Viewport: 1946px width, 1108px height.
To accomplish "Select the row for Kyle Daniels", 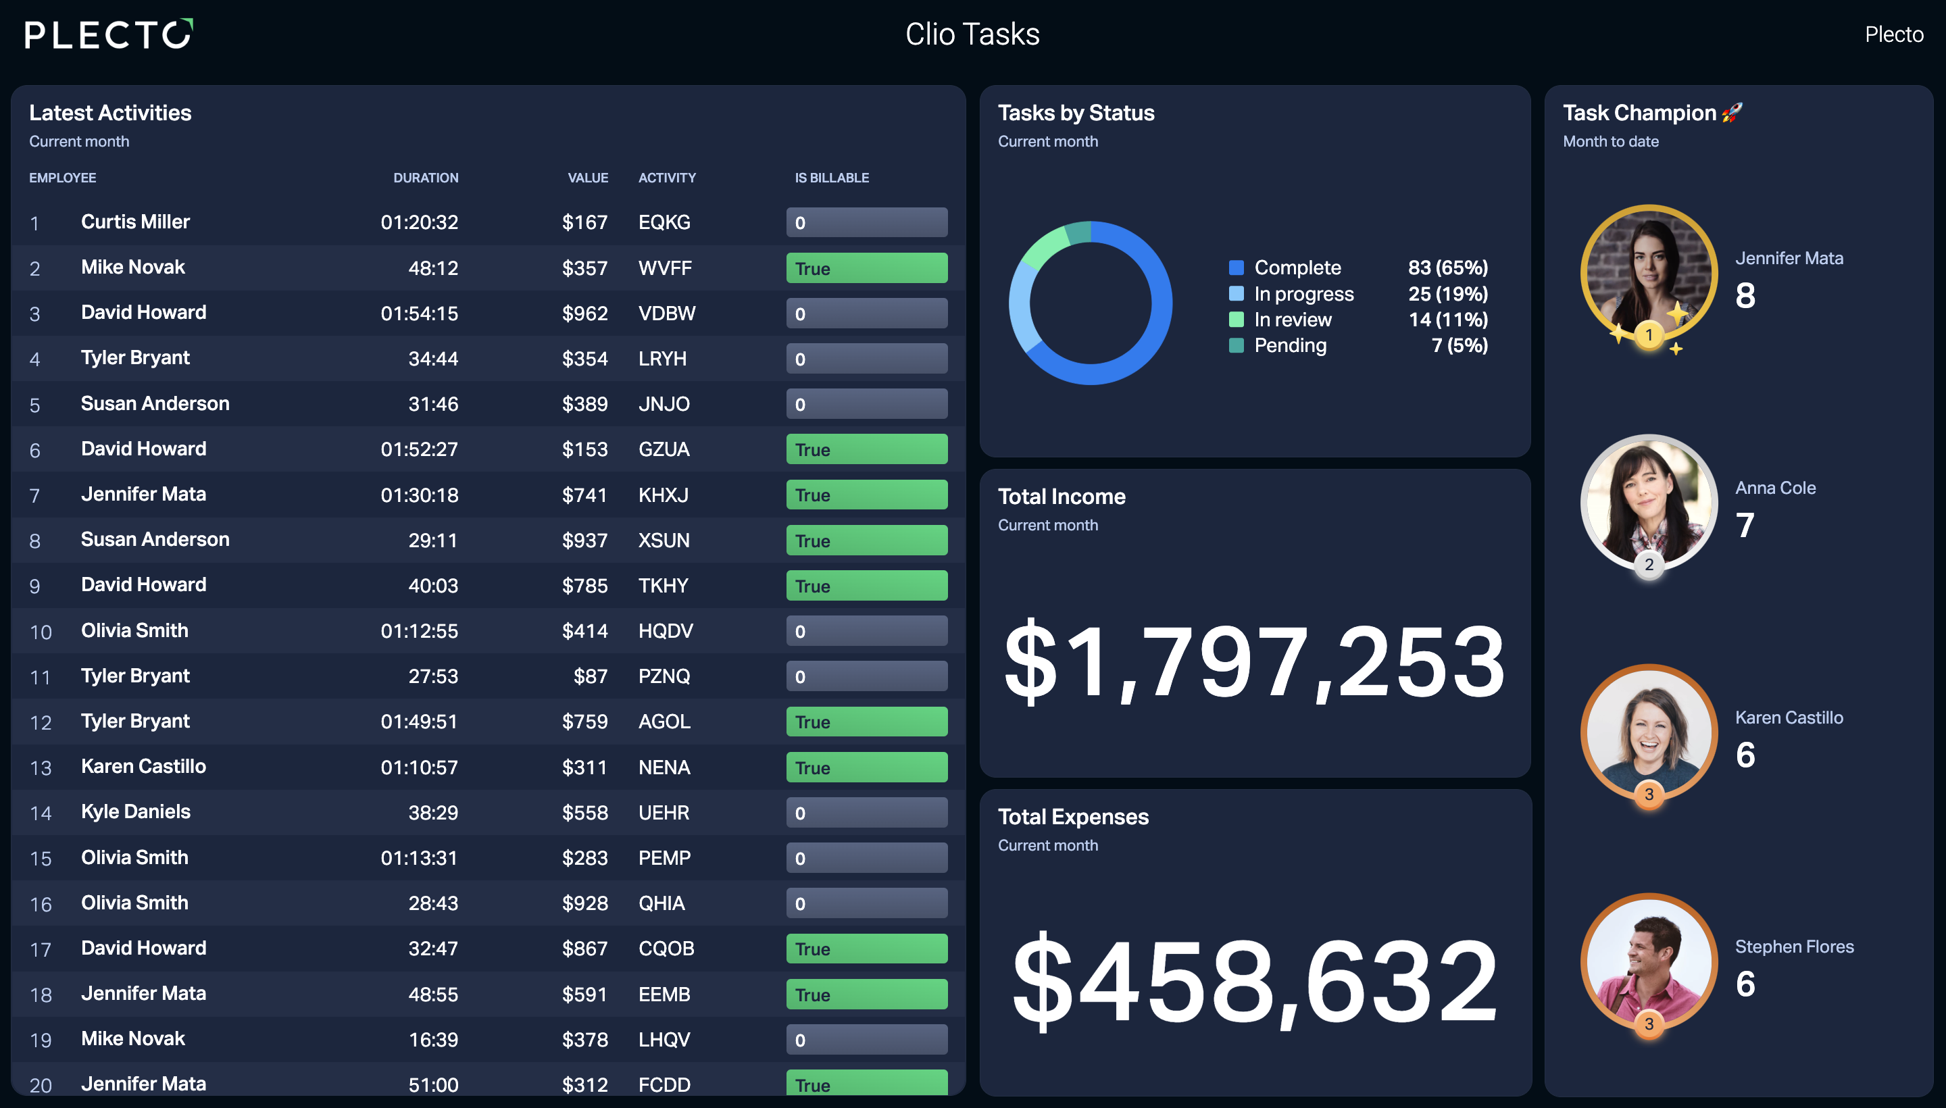I will point(488,812).
